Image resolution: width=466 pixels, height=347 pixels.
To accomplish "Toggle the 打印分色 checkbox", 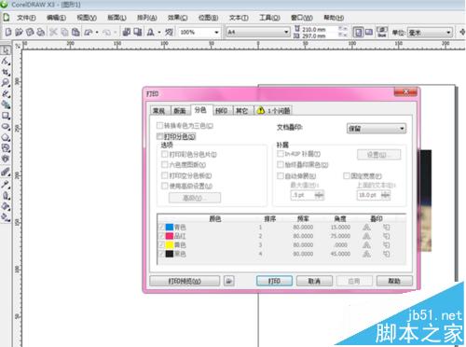I will coord(160,136).
